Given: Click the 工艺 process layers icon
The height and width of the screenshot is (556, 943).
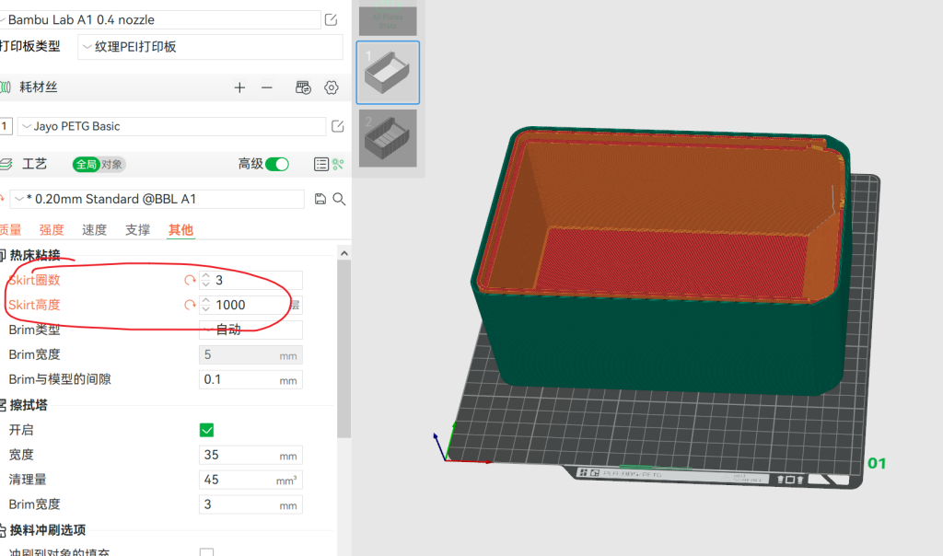Looking at the screenshot, I should 6,164.
